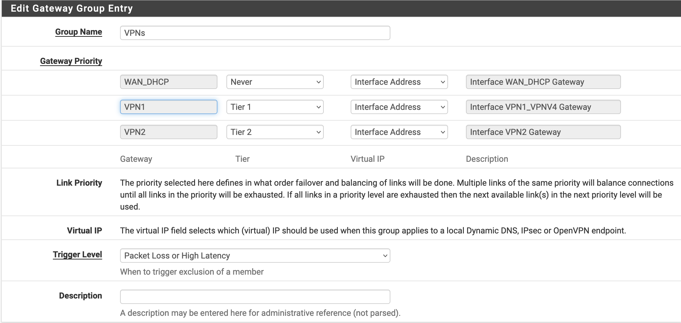Click the Edit Gateway Group Entry panel header
Image resolution: width=681 pixels, height=323 pixels.
tap(72, 8)
